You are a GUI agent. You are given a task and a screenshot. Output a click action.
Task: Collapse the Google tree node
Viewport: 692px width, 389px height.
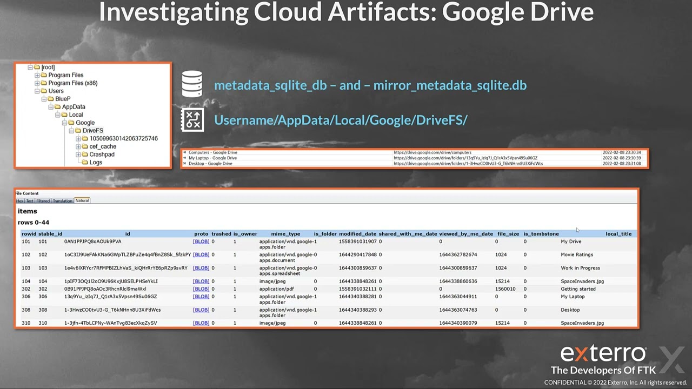coord(64,123)
